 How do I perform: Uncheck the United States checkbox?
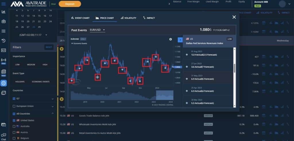14,120
